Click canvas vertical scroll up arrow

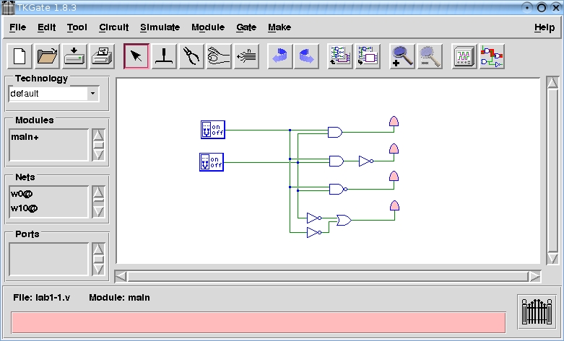click(552, 83)
